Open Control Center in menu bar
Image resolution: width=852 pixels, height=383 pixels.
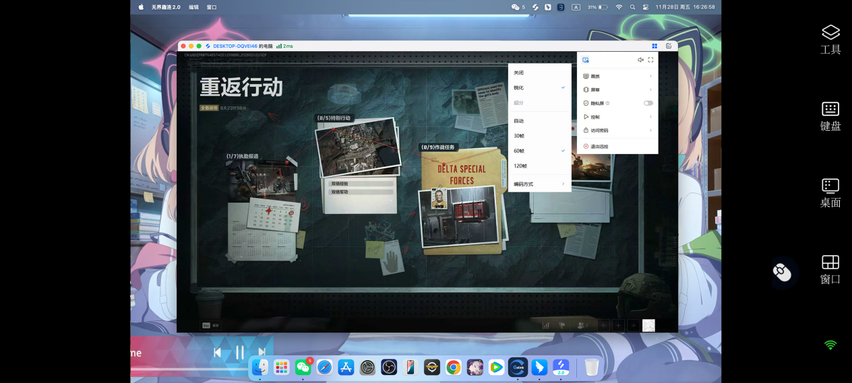[646, 7]
